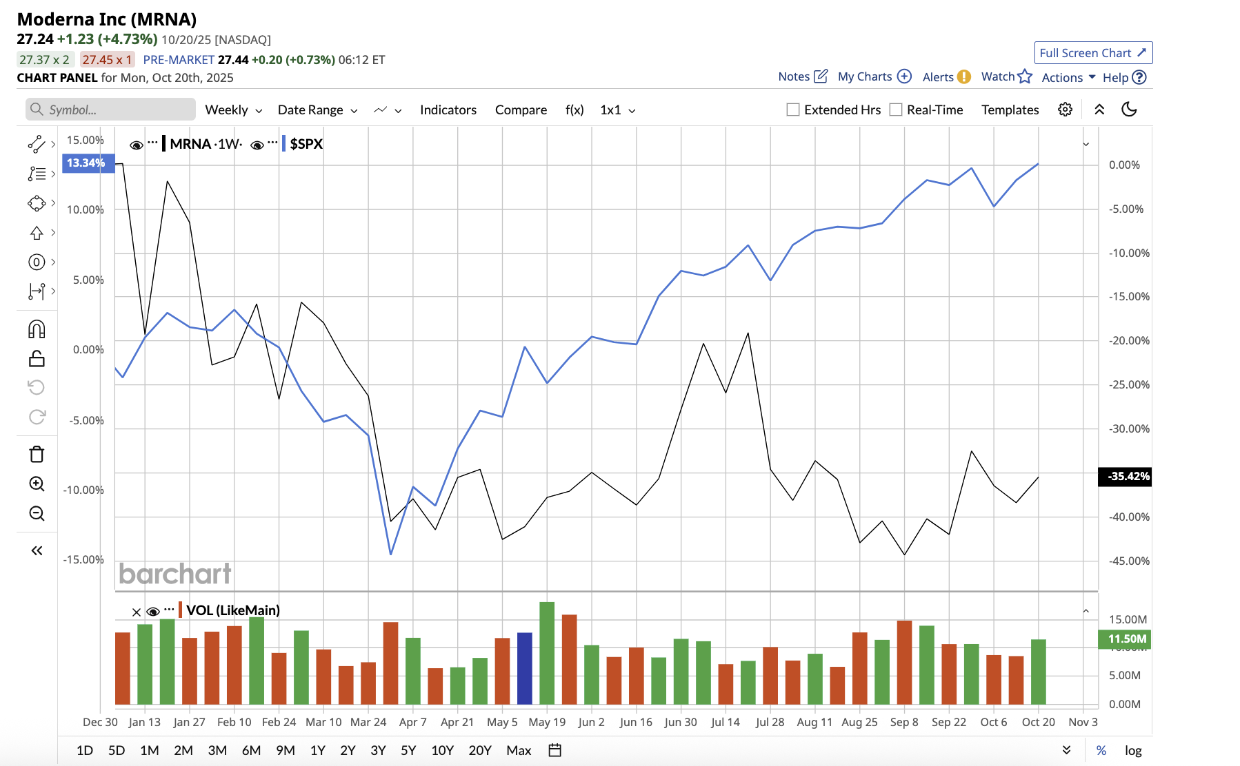Redo the chart change

pyautogui.click(x=37, y=417)
